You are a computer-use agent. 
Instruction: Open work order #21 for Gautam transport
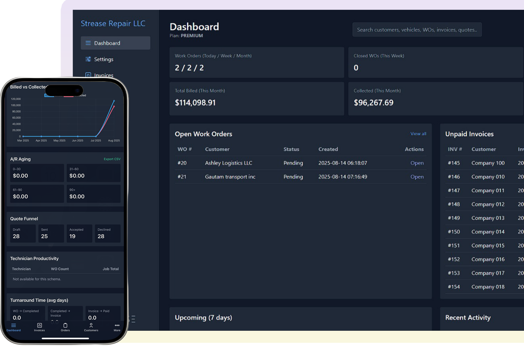[x=417, y=177]
